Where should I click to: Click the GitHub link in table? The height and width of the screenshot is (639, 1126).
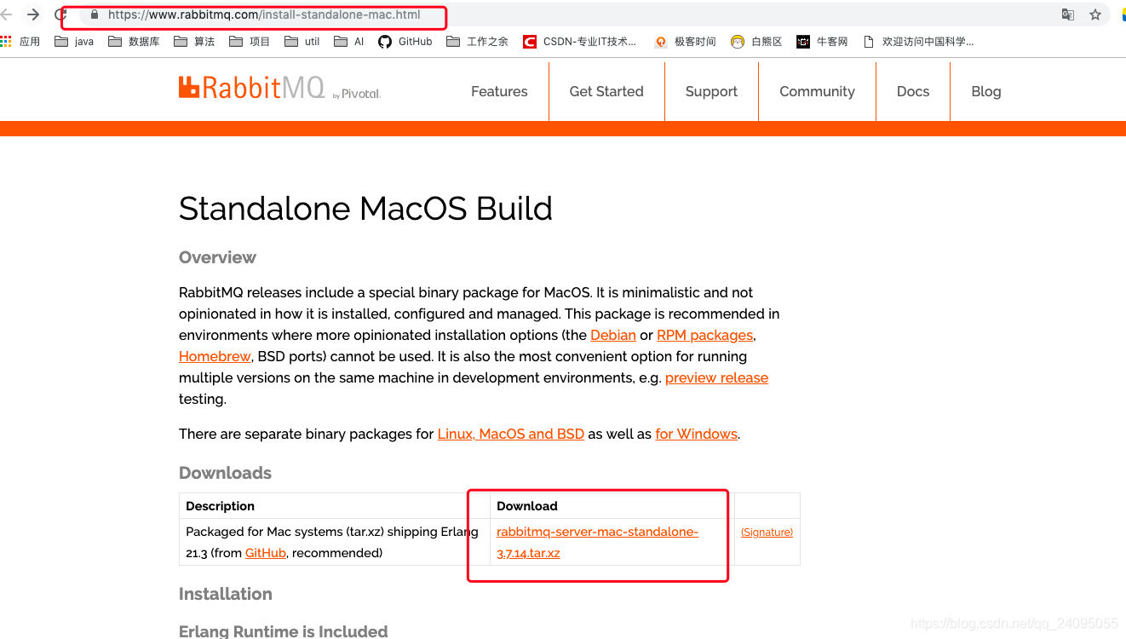point(266,553)
